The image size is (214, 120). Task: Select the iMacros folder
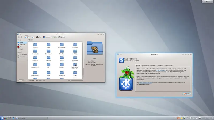tap(48, 59)
